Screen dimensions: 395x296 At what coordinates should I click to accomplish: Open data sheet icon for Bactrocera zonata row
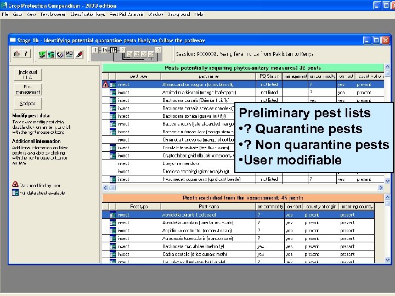click(112, 116)
